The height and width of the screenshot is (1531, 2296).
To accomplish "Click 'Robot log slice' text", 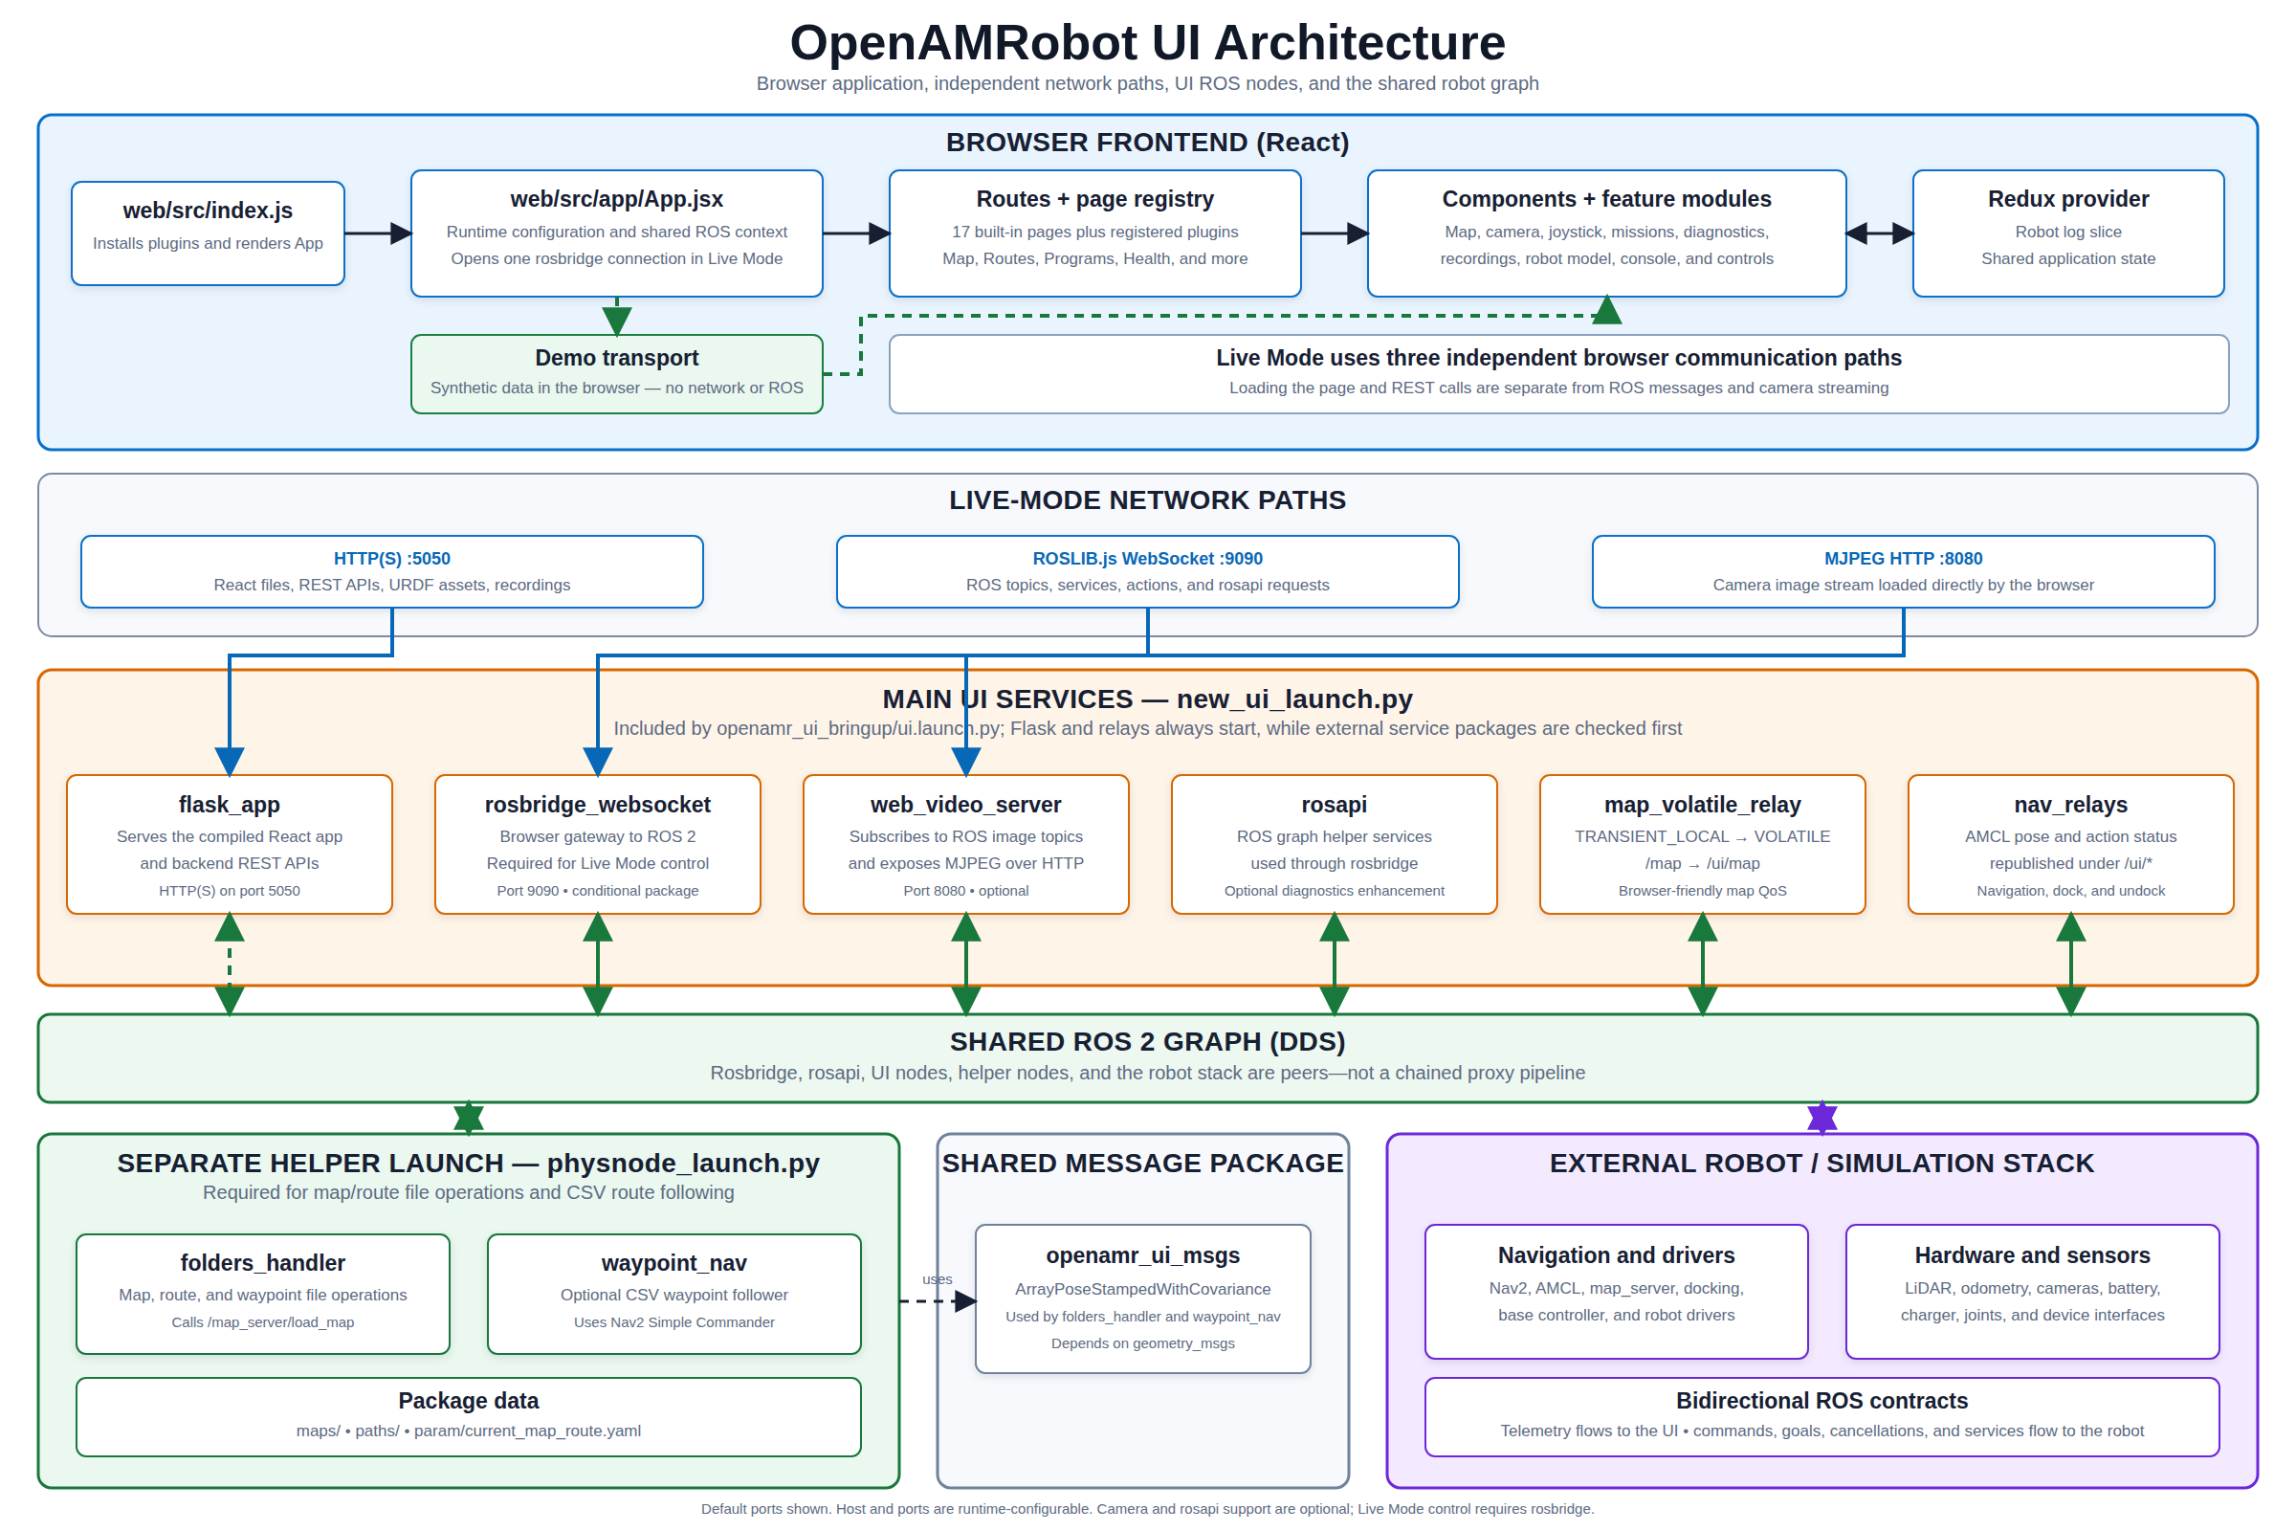I will 2068,232.
